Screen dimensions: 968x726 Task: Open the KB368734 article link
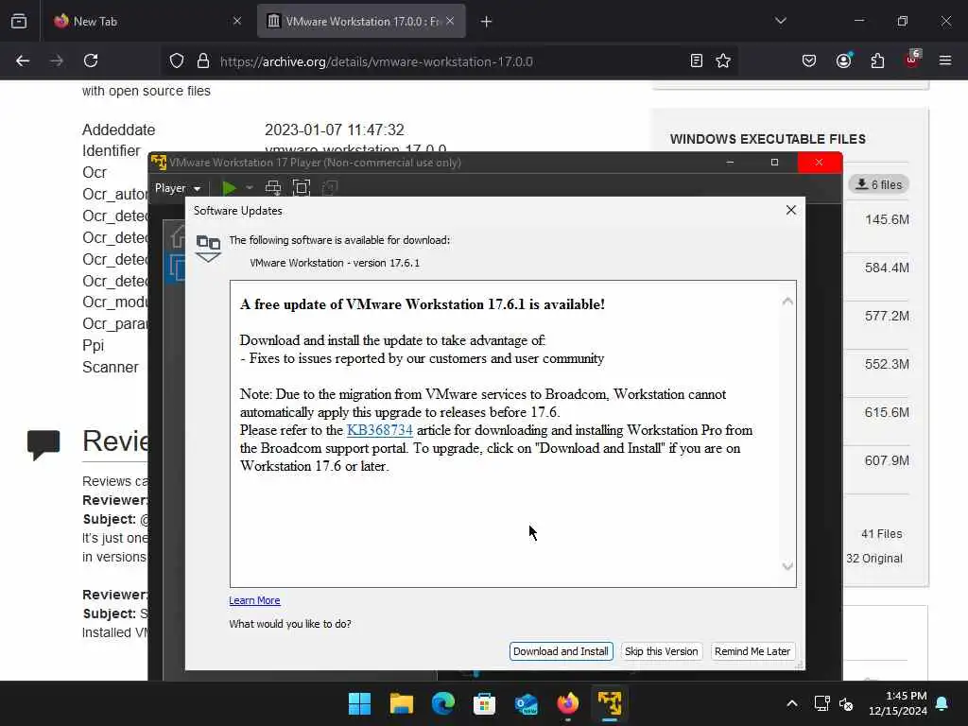380,430
